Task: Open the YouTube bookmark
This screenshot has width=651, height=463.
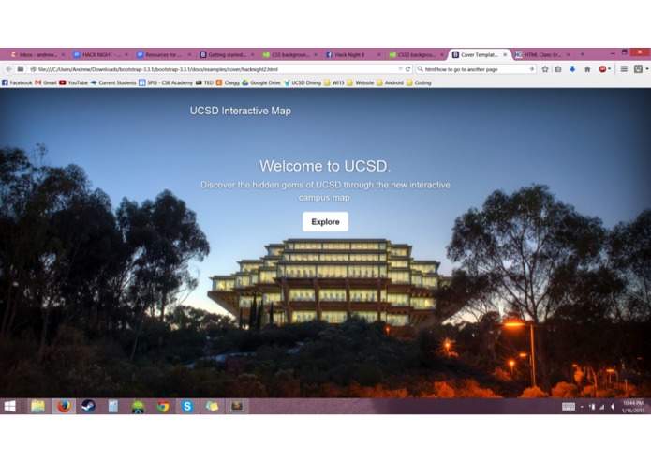Action: click(73, 82)
